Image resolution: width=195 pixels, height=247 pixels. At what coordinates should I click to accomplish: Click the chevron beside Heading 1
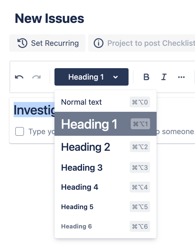point(115,77)
